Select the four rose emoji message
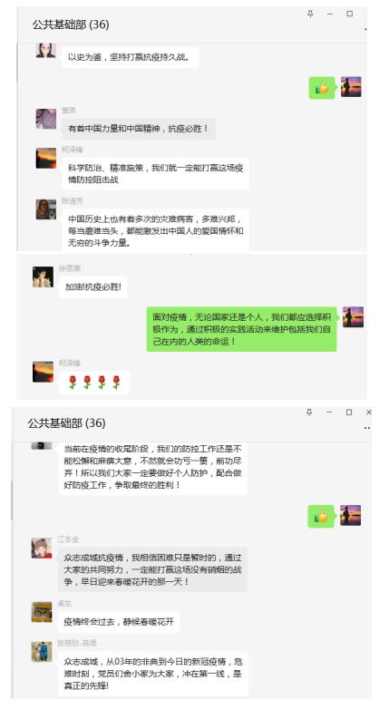The width and height of the screenshot is (379, 709). click(94, 382)
